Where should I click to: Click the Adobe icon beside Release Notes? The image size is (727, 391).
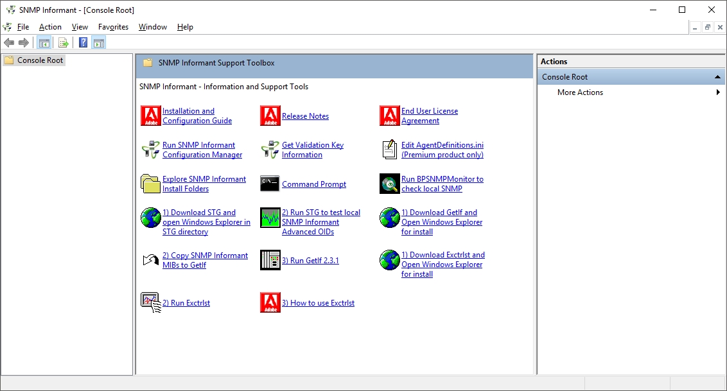point(270,116)
